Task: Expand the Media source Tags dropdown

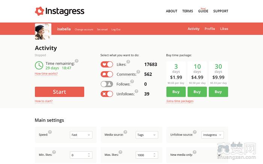Action: pos(147,135)
